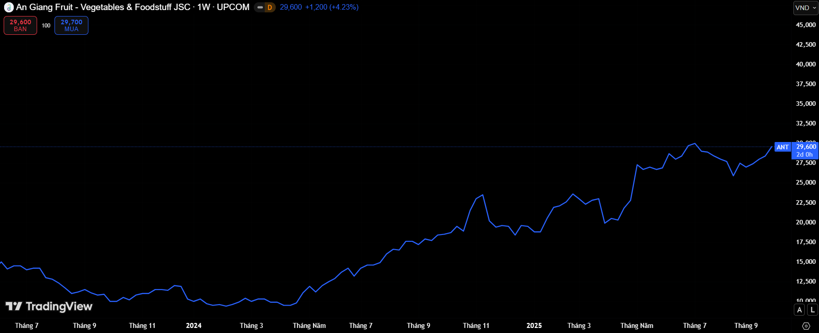Open the chart settings hexagon gear icon
Screen dimensions: 819x333
tap(806, 326)
